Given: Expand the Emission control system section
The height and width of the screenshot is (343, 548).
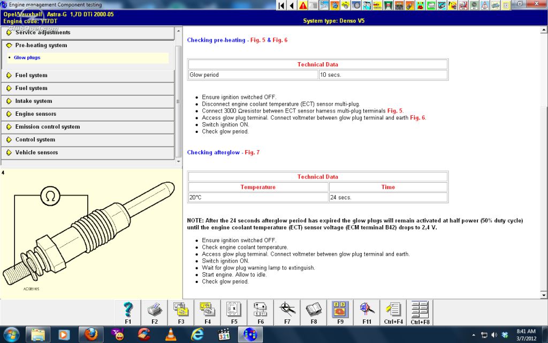Looking at the screenshot, I should tap(88, 127).
